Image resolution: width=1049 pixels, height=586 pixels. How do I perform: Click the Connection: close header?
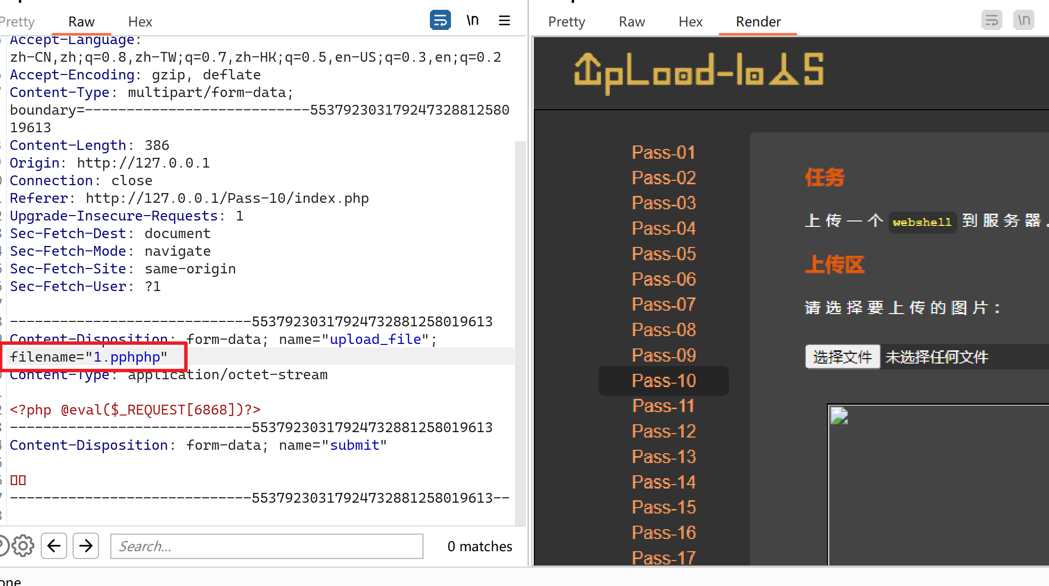coord(81,180)
